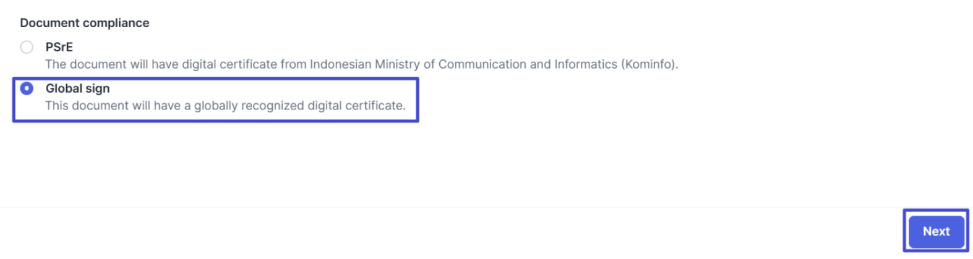Select the Global sign radio button

27,88
